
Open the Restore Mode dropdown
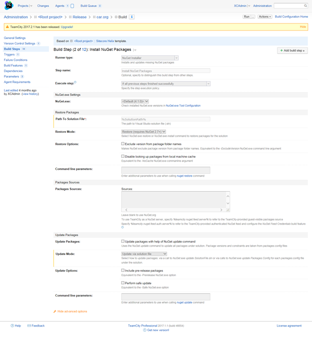coord(143,132)
